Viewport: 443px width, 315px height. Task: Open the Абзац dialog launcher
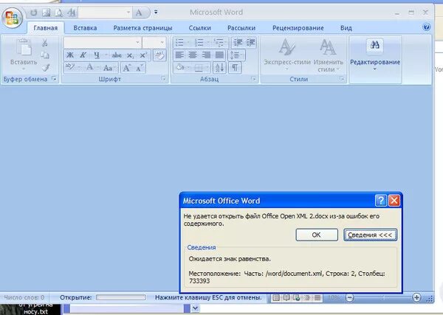click(254, 79)
